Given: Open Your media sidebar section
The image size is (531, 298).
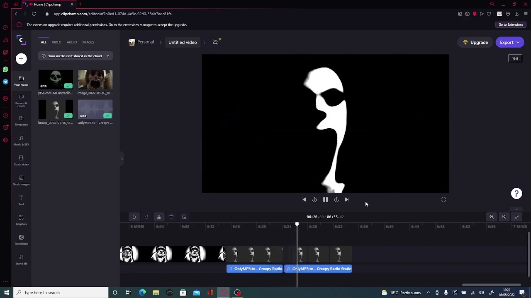Looking at the screenshot, I should [x=21, y=81].
